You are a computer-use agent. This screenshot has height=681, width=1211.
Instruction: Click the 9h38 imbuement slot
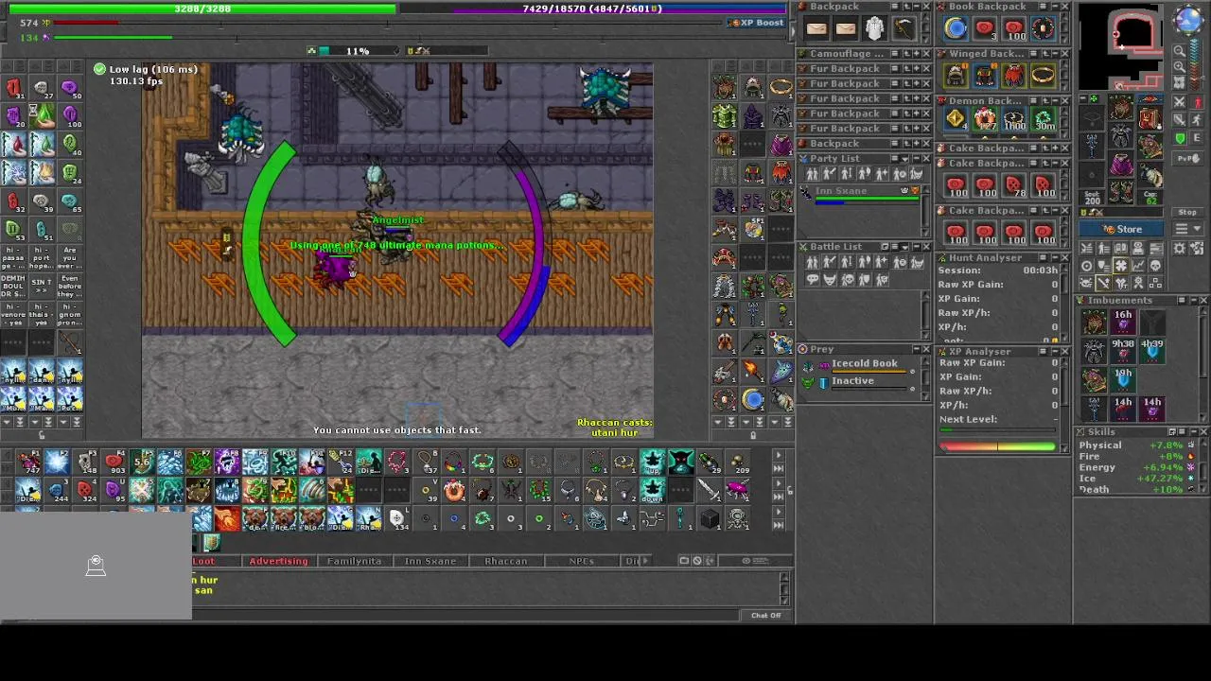coord(1123,351)
